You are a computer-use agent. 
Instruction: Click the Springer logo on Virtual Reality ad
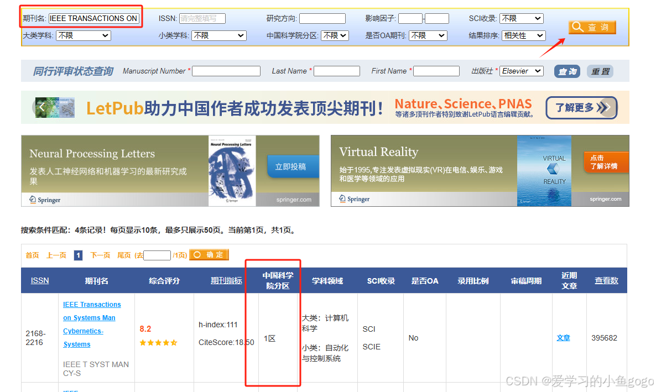(x=355, y=198)
